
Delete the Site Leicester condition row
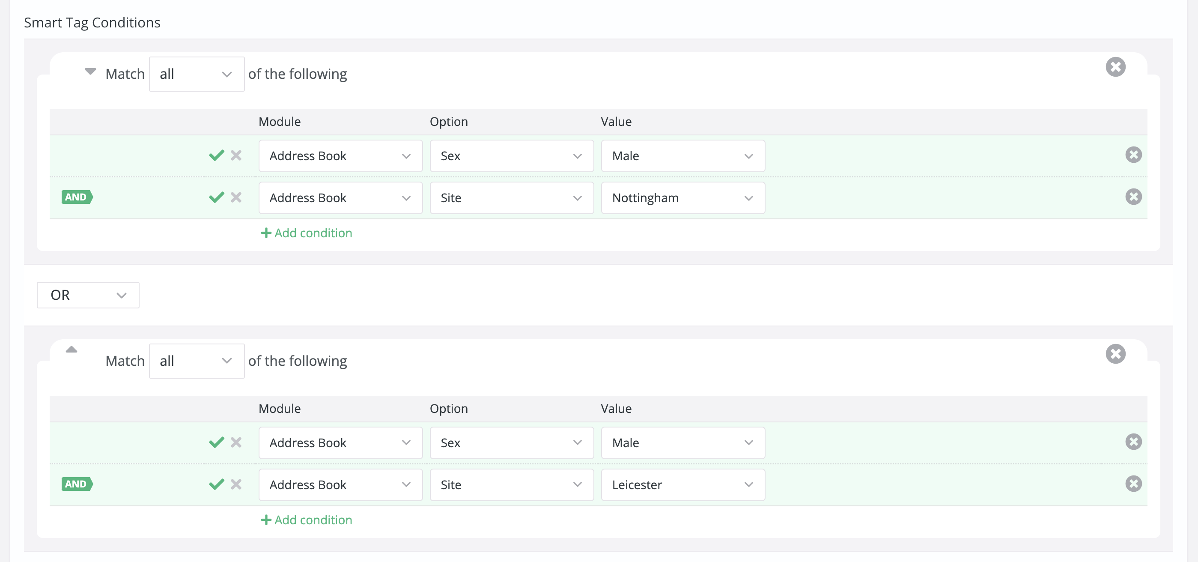pyautogui.click(x=1133, y=484)
